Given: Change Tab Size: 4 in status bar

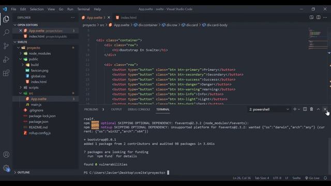Looking at the screenshot, I should (262, 178).
